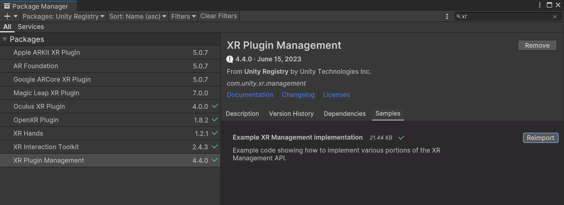Click the Reimport sample button
The height and width of the screenshot is (205, 564).
(x=540, y=138)
